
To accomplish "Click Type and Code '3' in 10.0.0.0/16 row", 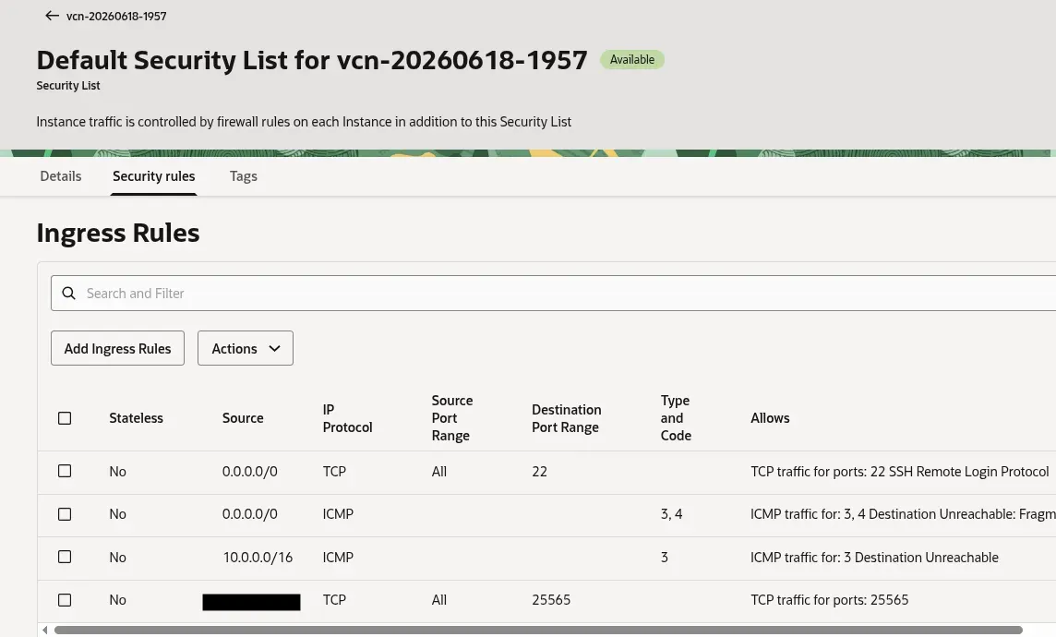I will pos(664,557).
